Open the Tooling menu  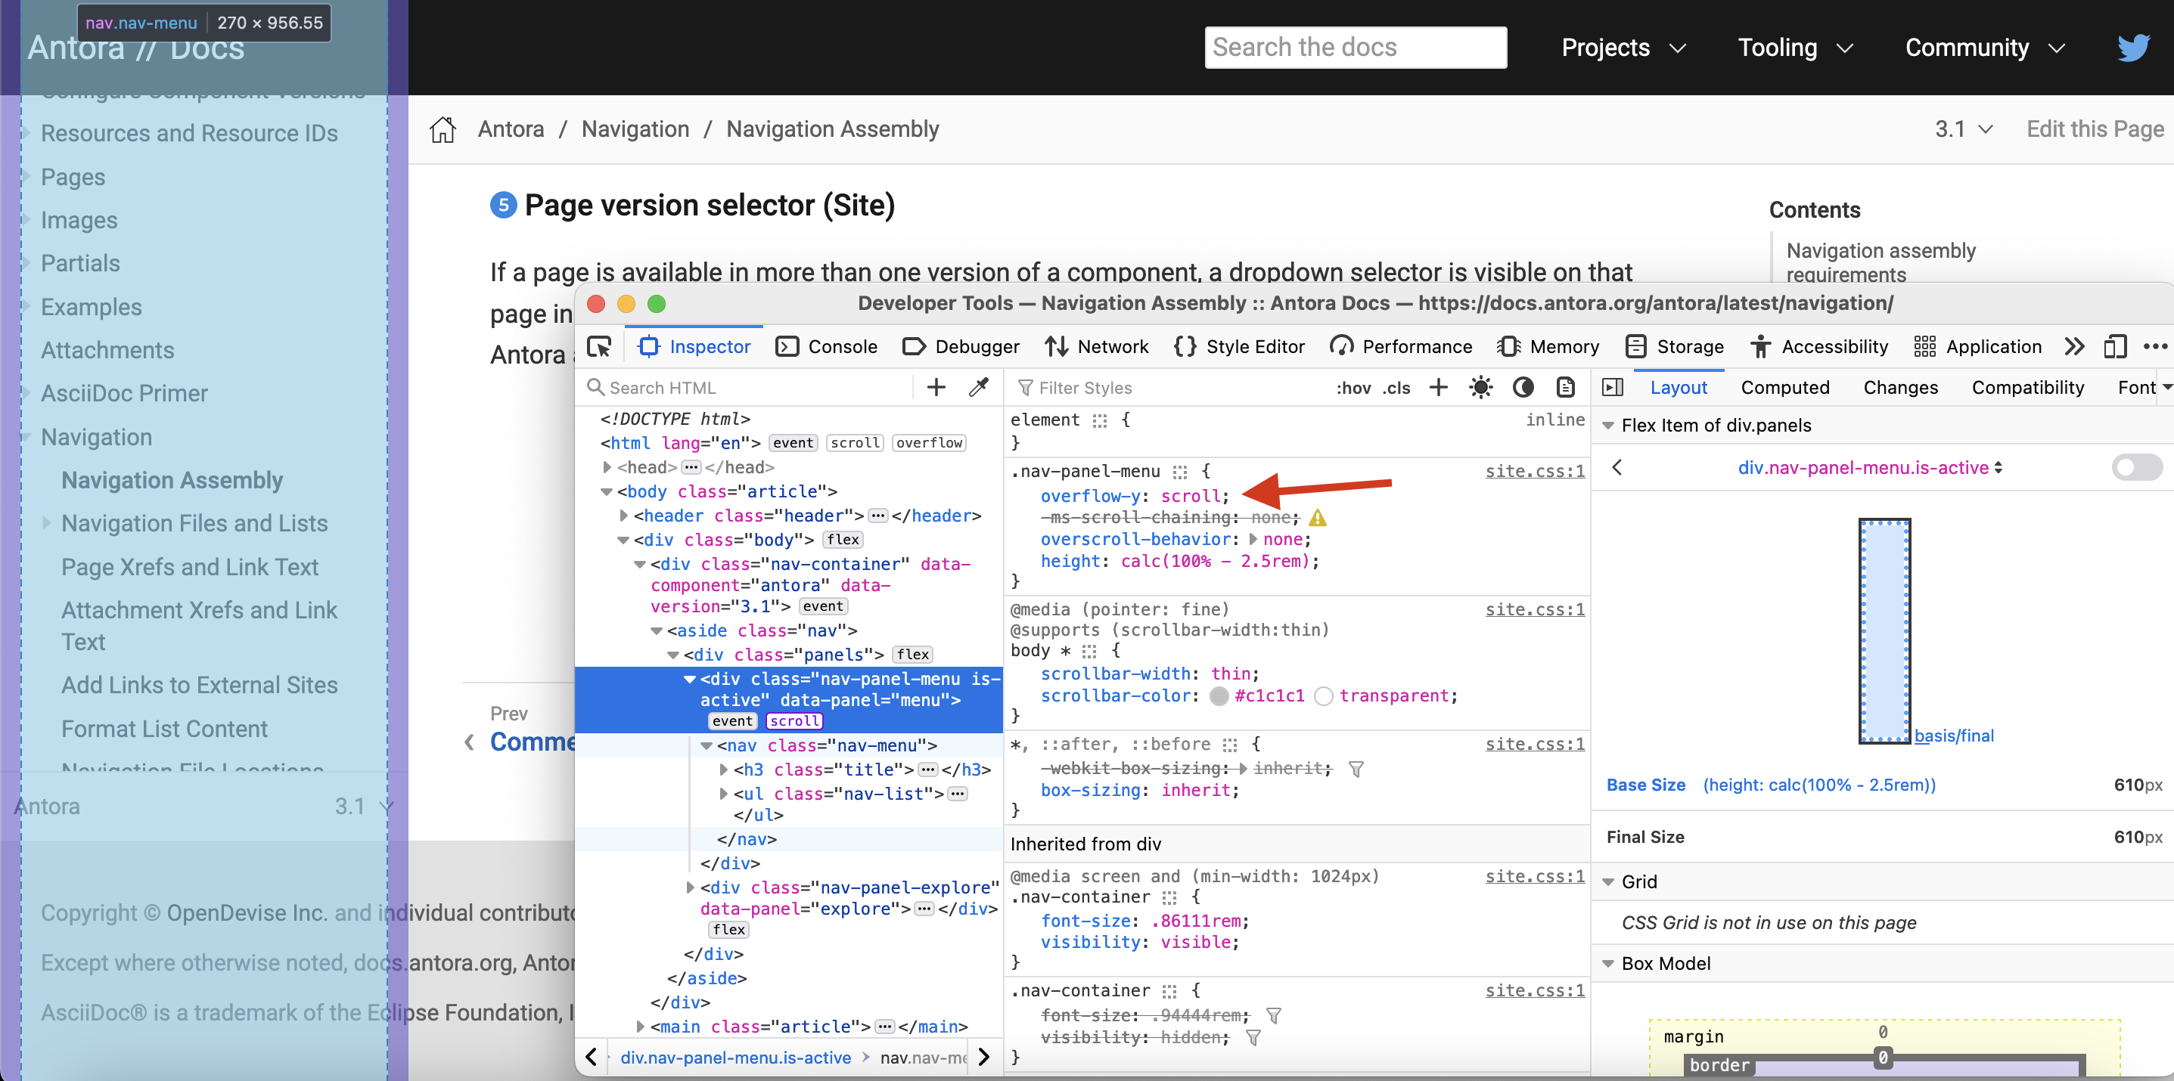pyautogui.click(x=1795, y=47)
